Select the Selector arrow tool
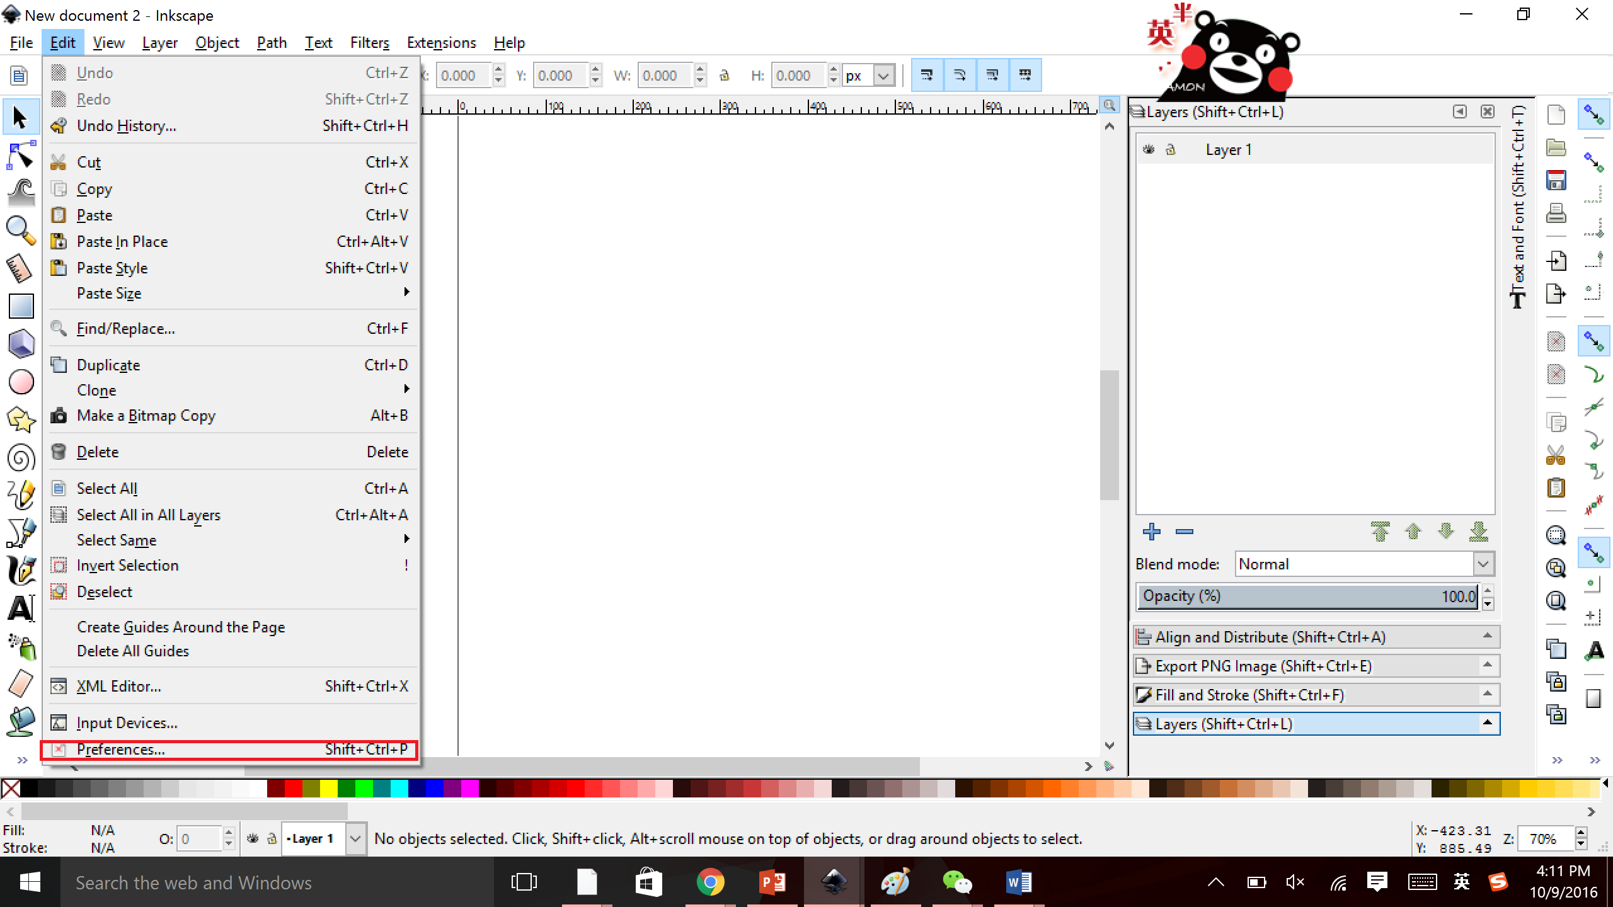The width and height of the screenshot is (1613, 907). click(x=21, y=118)
